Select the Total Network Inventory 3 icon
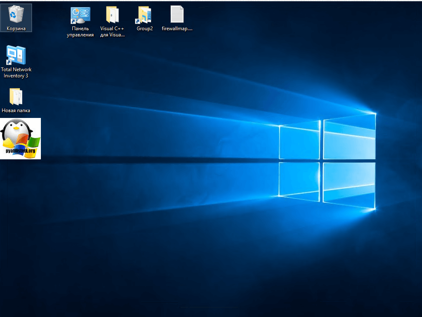422x317 pixels. coord(16,55)
